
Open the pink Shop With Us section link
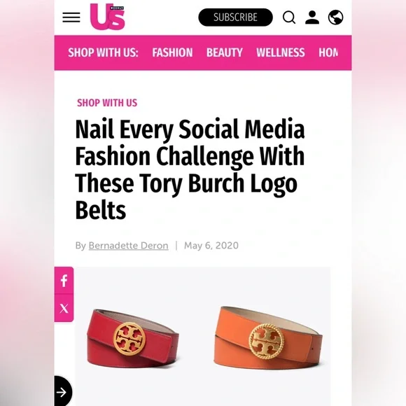click(x=107, y=103)
